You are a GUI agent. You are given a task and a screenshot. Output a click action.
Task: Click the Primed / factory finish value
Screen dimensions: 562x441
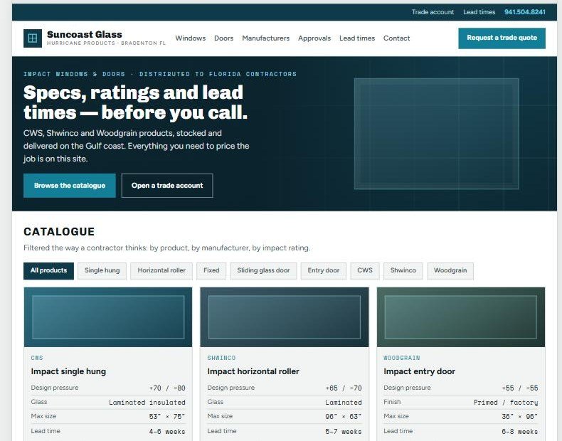pos(506,403)
